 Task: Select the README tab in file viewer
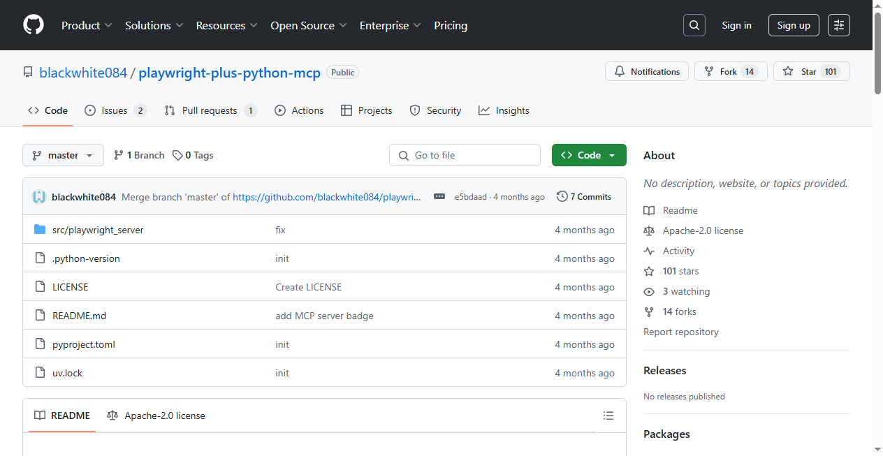pyautogui.click(x=62, y=415)
